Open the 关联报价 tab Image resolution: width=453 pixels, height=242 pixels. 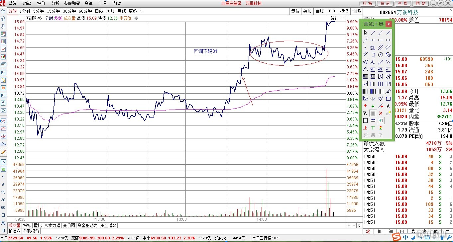pyautogui.click(x=31, y=231)
